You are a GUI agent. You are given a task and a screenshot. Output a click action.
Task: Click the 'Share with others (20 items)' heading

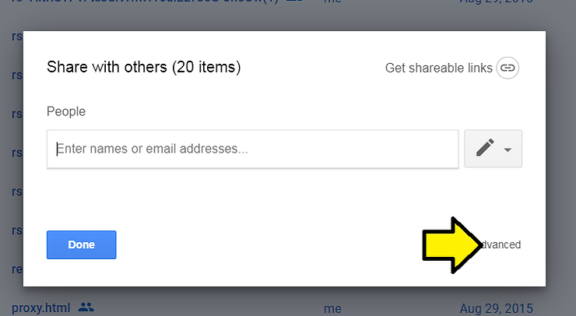click(x=144, y=67)
